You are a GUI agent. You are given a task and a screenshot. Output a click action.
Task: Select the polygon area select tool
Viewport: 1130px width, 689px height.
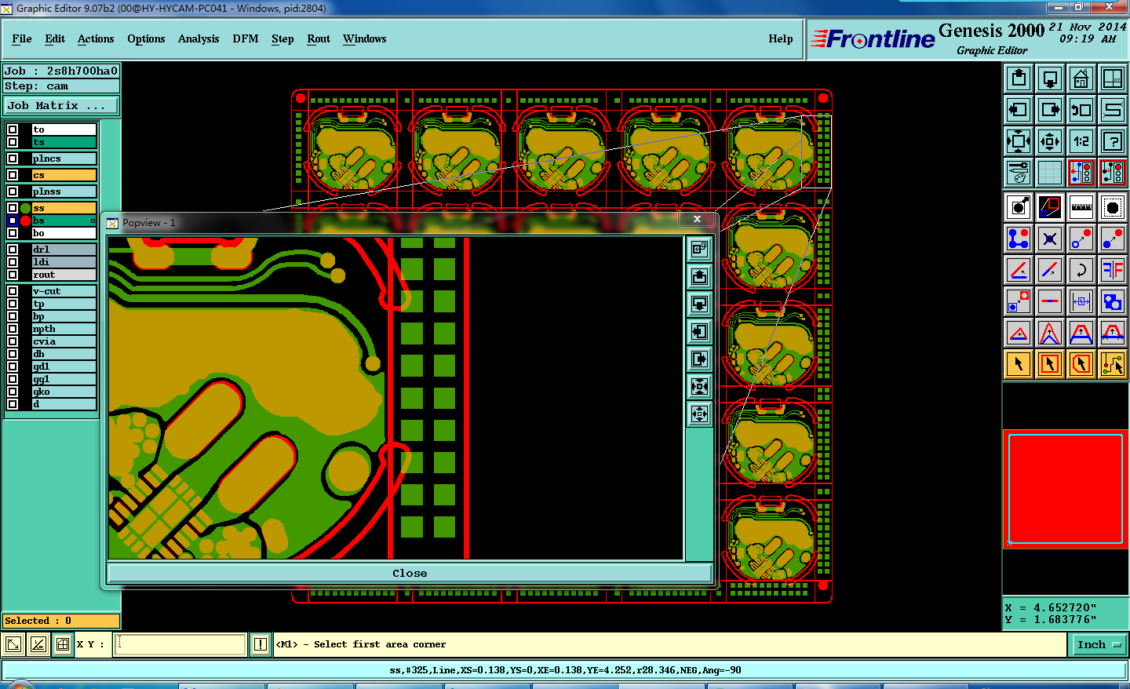tap(1081, 364)
